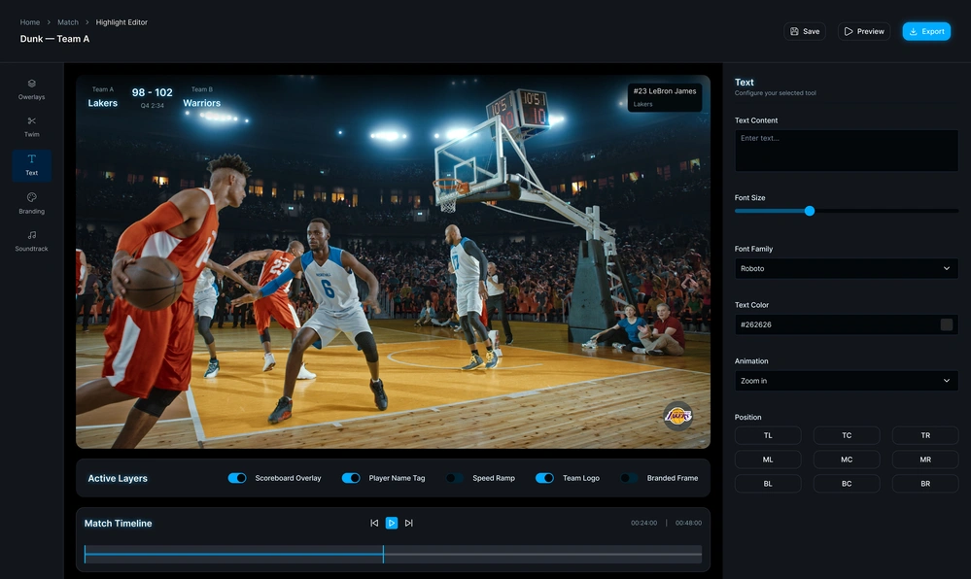Screen dimensions: 971x579
Task: Turn on the Branded Frame toggle
Action: 630,478
